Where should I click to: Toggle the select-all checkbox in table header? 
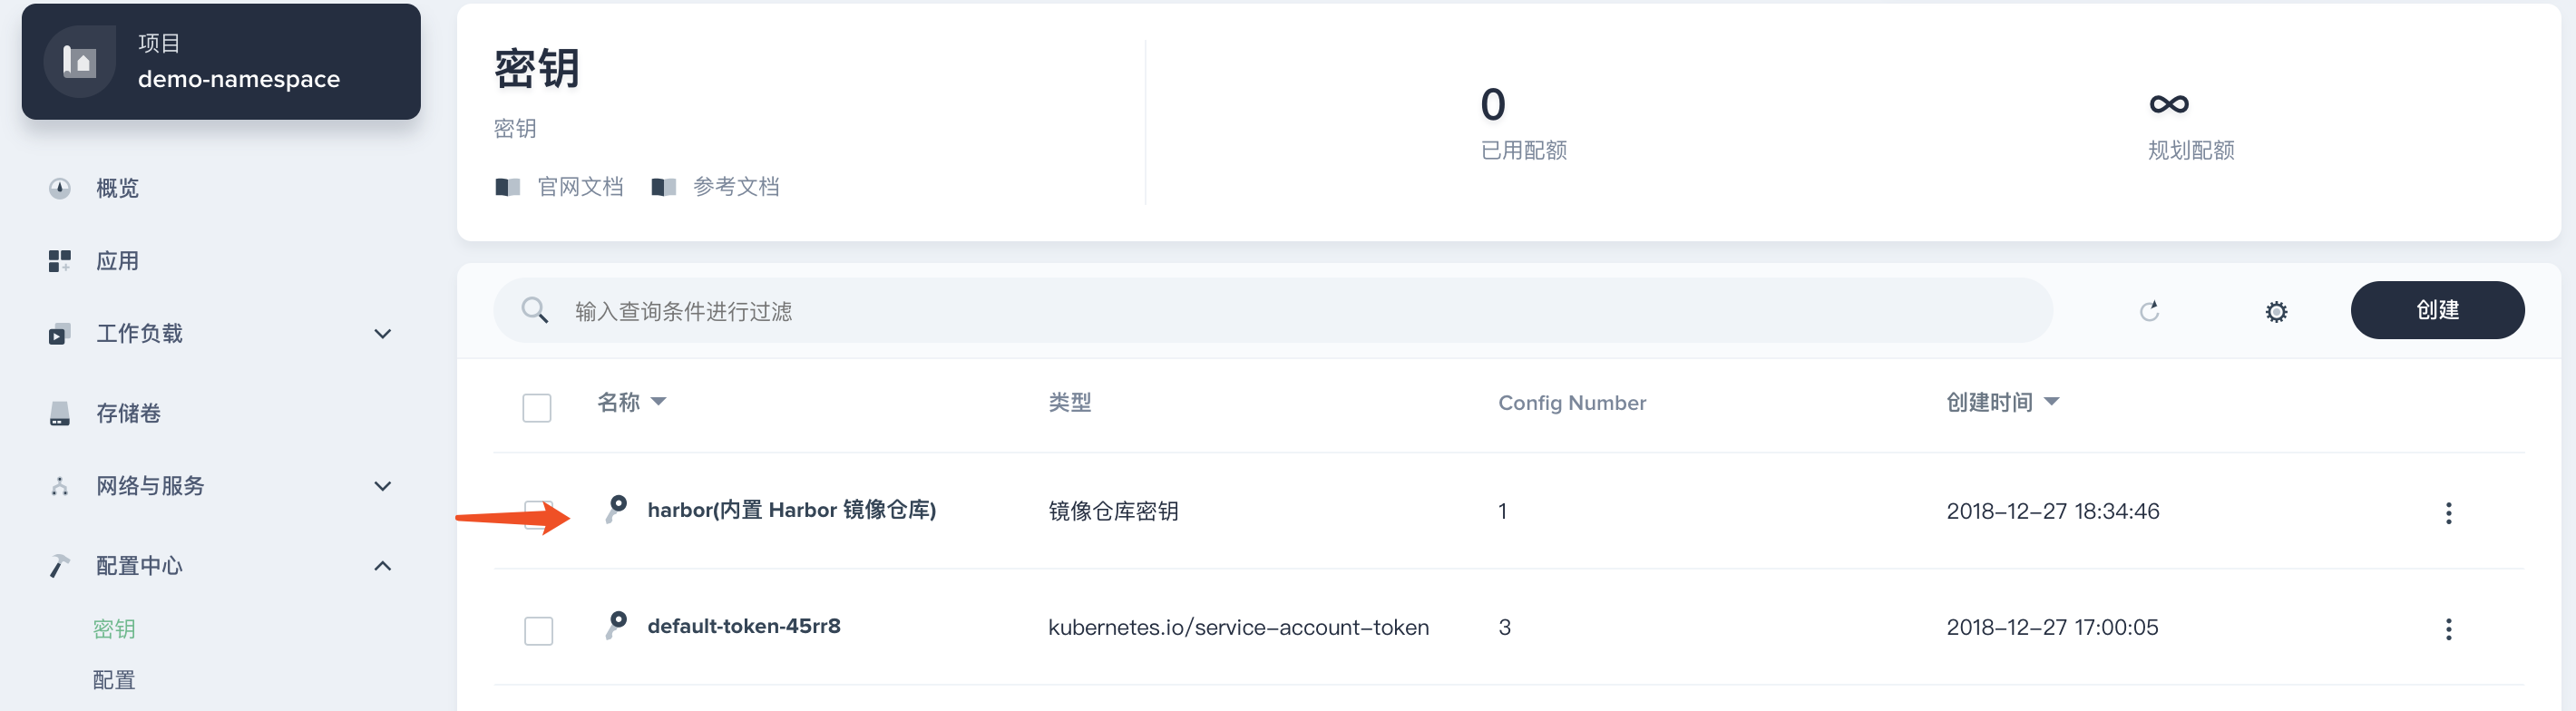tap(537, 408)
